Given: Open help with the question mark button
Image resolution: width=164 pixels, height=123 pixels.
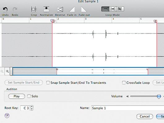Looking at the screenshot, I should click(7, 116).
